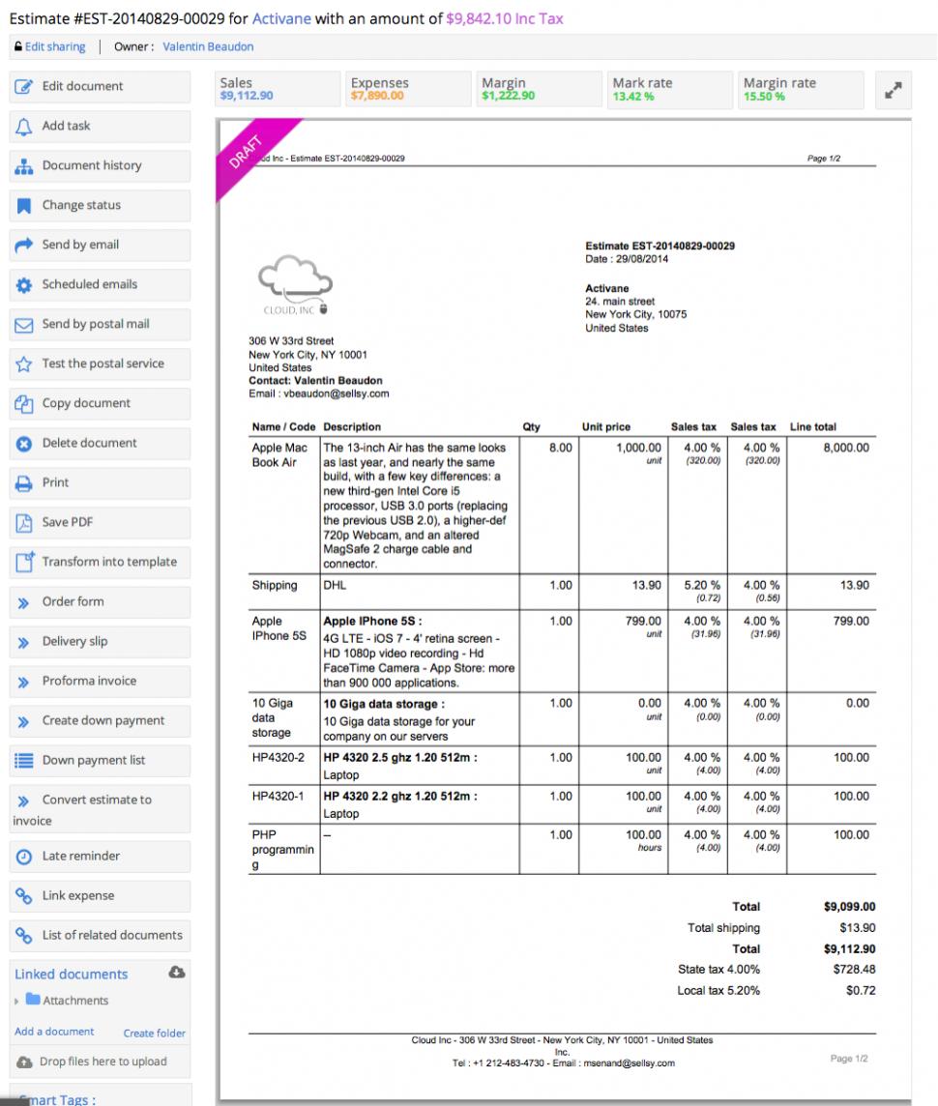Select Send by postal mail
The image size is (938, 1106).
(95, 325)
